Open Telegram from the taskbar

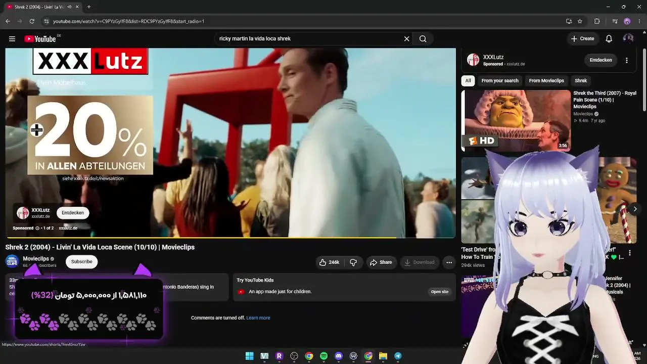(x=398, y=356)
